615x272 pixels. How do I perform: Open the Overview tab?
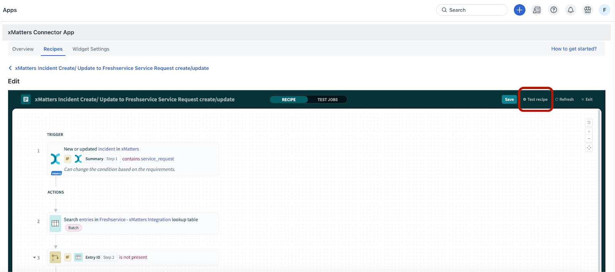pos(23,49)
